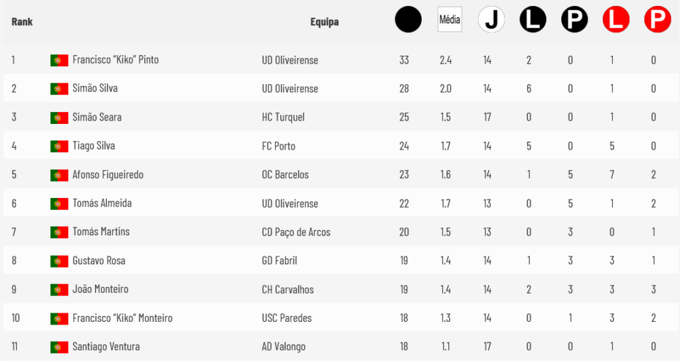Screen dimensions: 680x361
Task: Select Afonso Figueiredo's name
Action: pyautogui.click(x=108, y=175)
